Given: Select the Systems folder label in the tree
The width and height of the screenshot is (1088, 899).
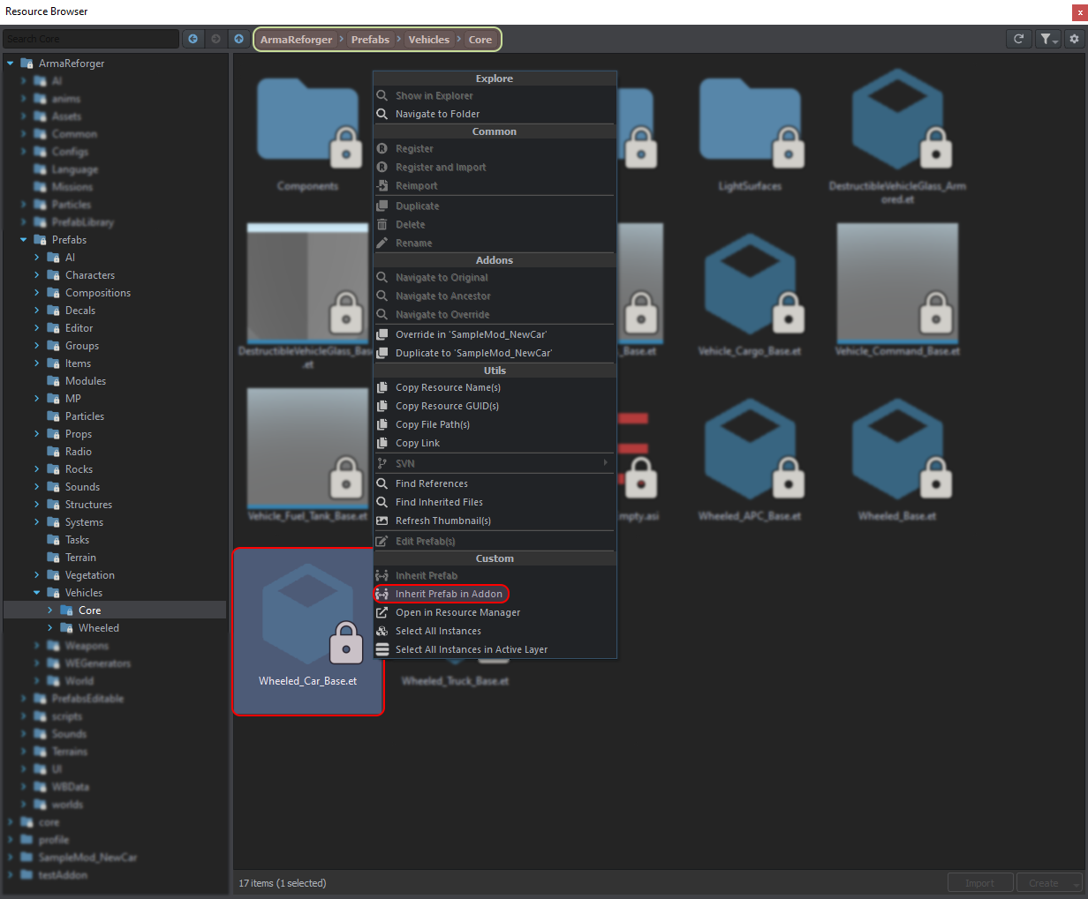Looking at the screenshot, I should (84, 522).
